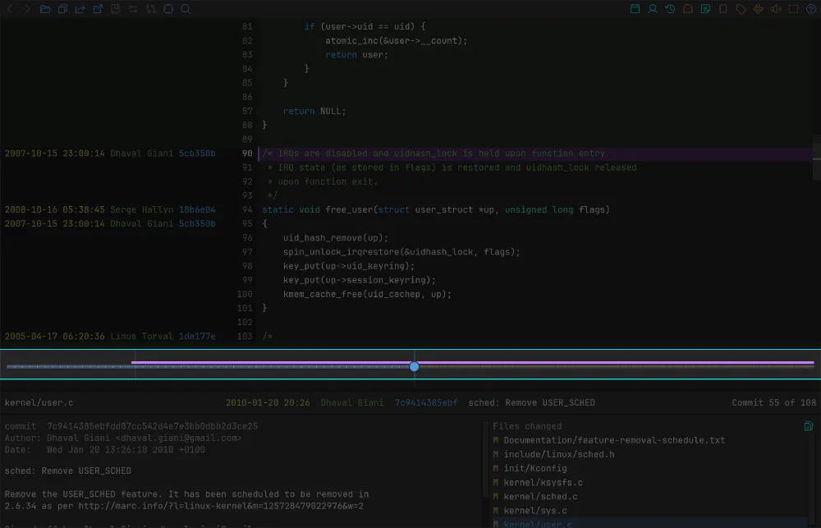Click the 'Files changed' header
This screenshot has height=528, width=821.
(x=527, y=426)
